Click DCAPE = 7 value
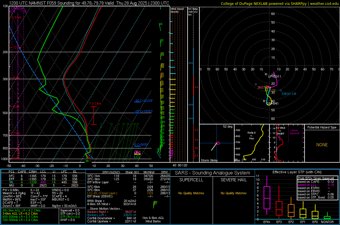The image size is (340, 225). point(10,203)
